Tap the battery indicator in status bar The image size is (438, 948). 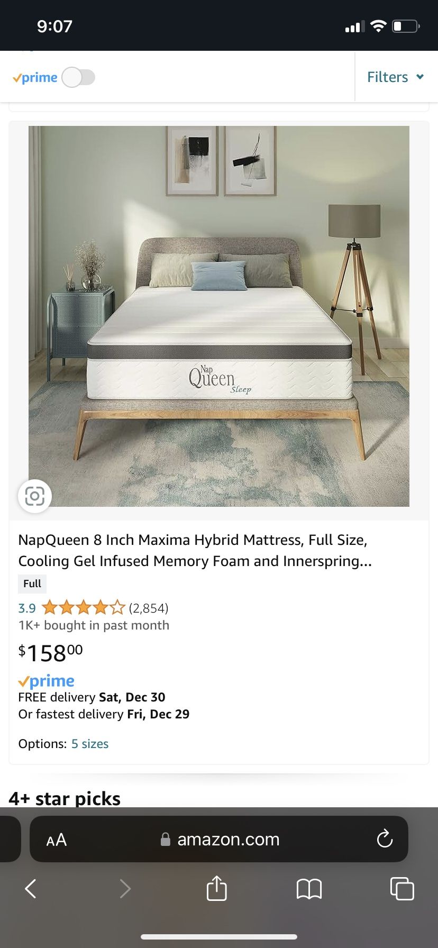tap(406, 25)
